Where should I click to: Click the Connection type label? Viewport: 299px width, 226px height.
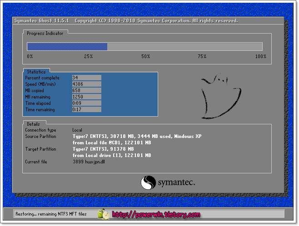click(x=40, y=130)
